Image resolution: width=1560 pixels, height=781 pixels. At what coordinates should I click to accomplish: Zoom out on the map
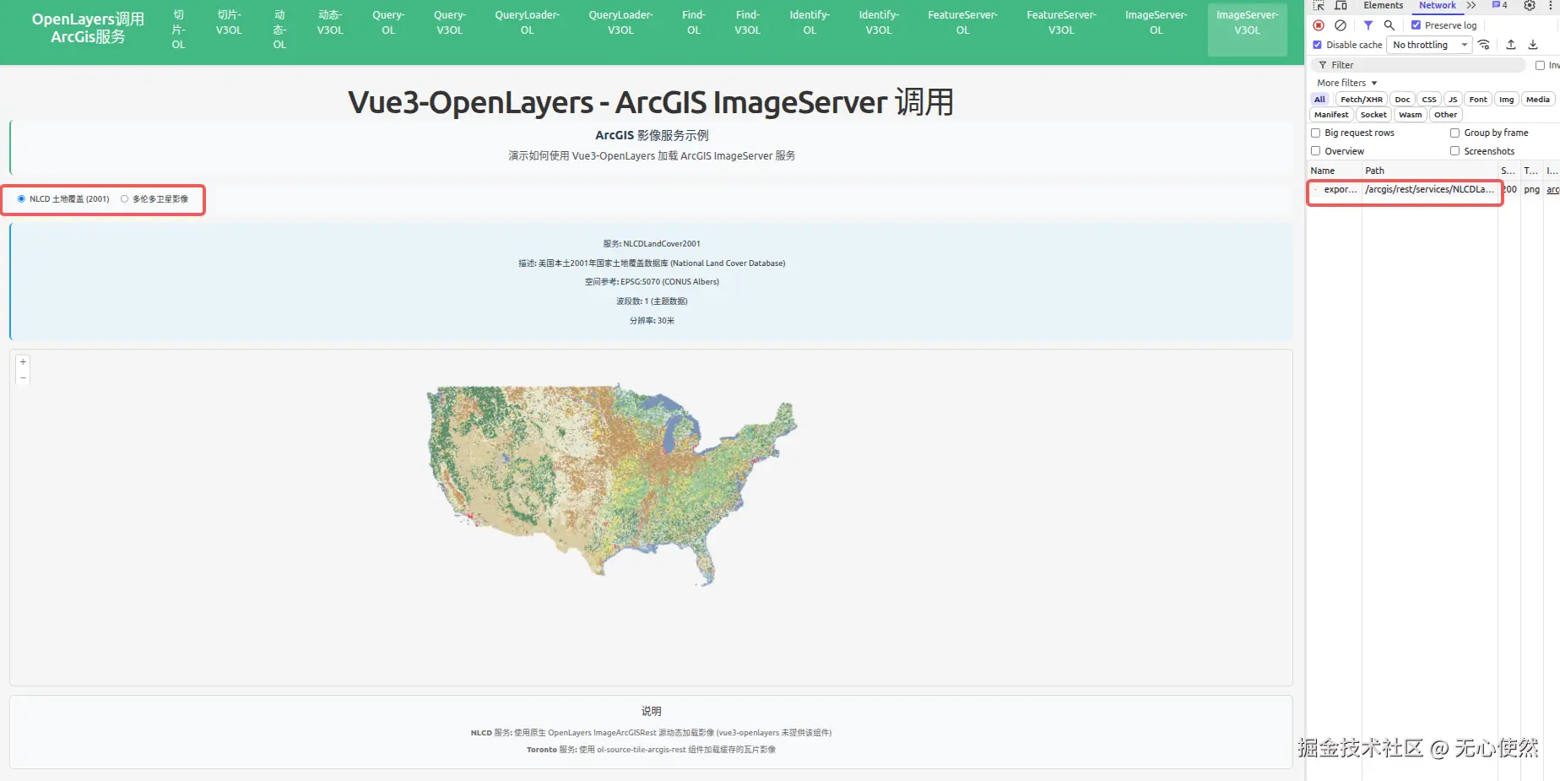pyautogui.click(x=23, y=377)
